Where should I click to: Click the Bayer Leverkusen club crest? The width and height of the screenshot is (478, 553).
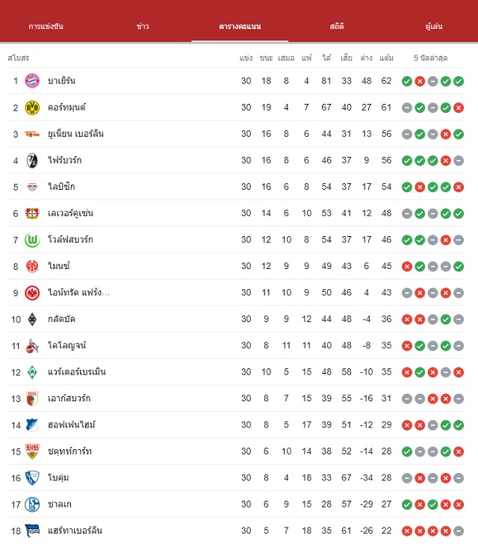click(x=32, y=214)
